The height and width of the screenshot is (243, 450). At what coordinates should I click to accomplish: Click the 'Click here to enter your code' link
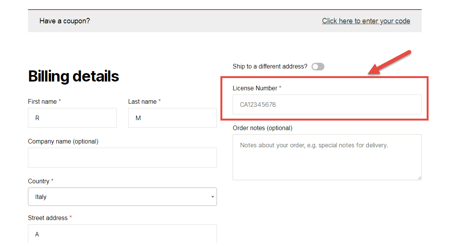click(366, 21)
